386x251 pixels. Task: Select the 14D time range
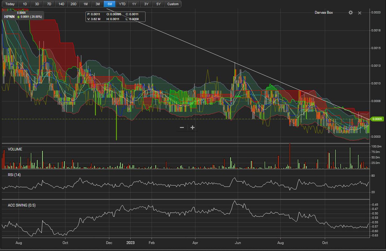pos(61,4)
